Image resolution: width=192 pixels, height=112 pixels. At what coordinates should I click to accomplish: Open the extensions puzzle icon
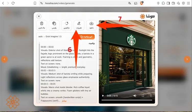click(163, 3)
